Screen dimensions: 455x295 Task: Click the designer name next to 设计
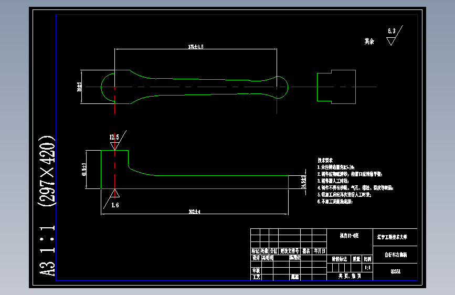click(x=267, y=258)
